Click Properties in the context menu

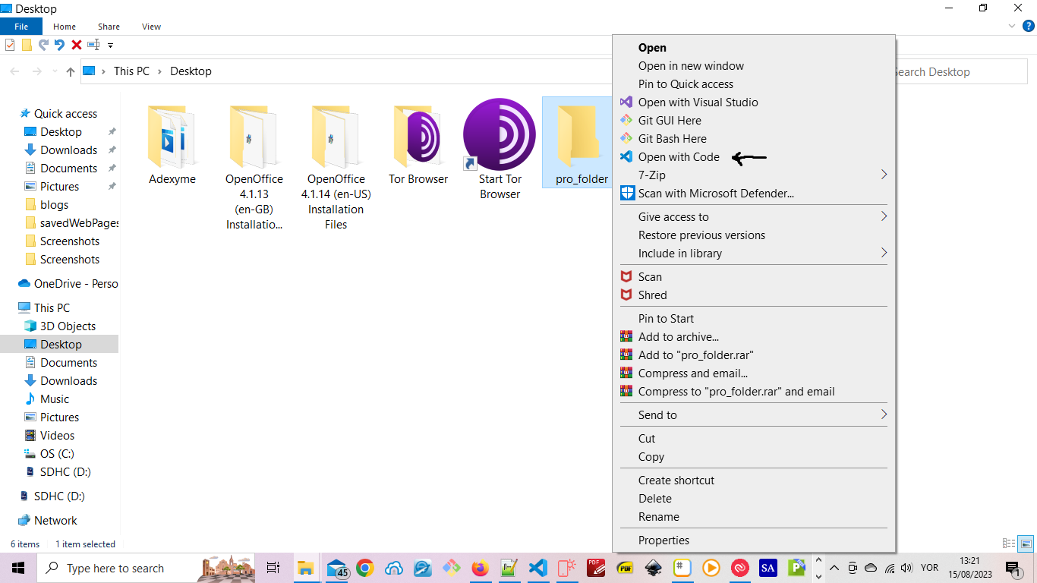pos(663,540)
